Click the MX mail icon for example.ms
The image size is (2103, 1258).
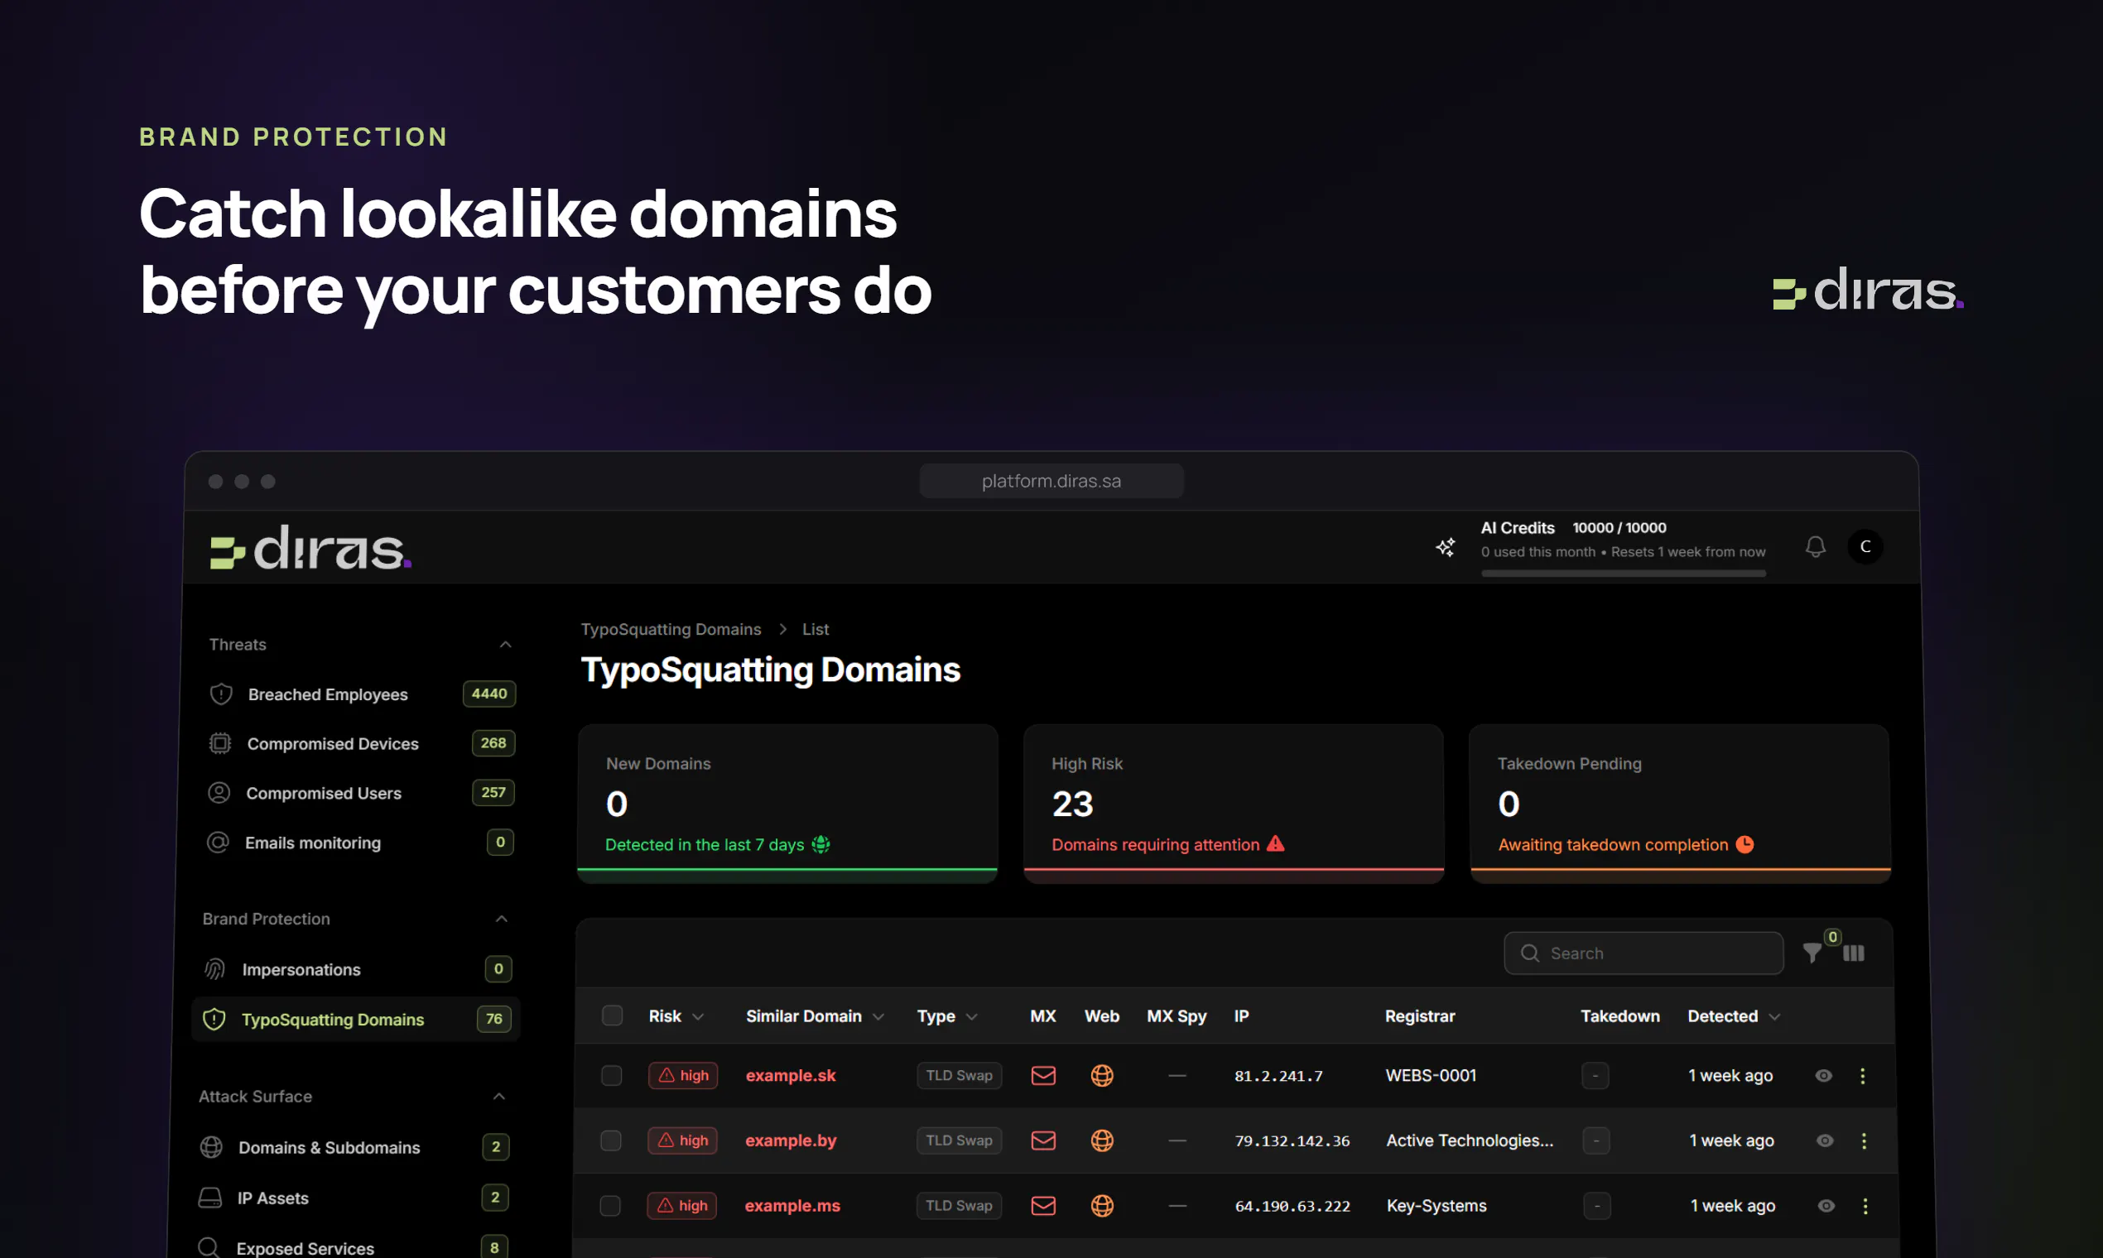(x=1043, y=1205)
